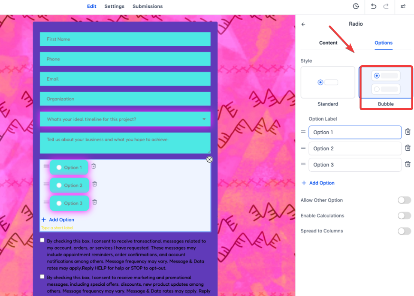The width and height of the screenshot is (414, 296).
Task: Click Add Option in the right panel
Action: (318, 183)
